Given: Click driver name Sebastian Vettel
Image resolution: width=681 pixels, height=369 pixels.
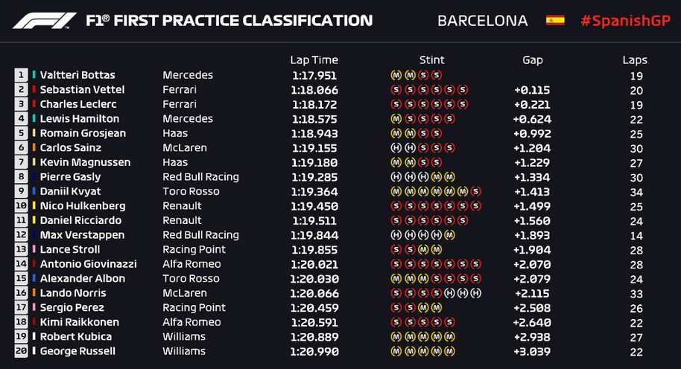Looking at the screenshot, I should 82,90.
